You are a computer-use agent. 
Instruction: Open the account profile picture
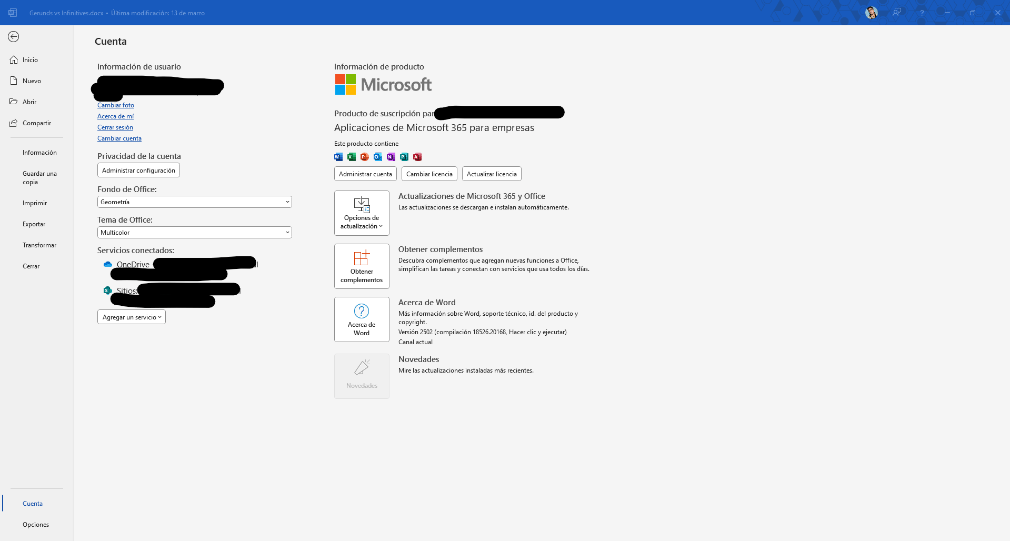(x=872, y=13)
